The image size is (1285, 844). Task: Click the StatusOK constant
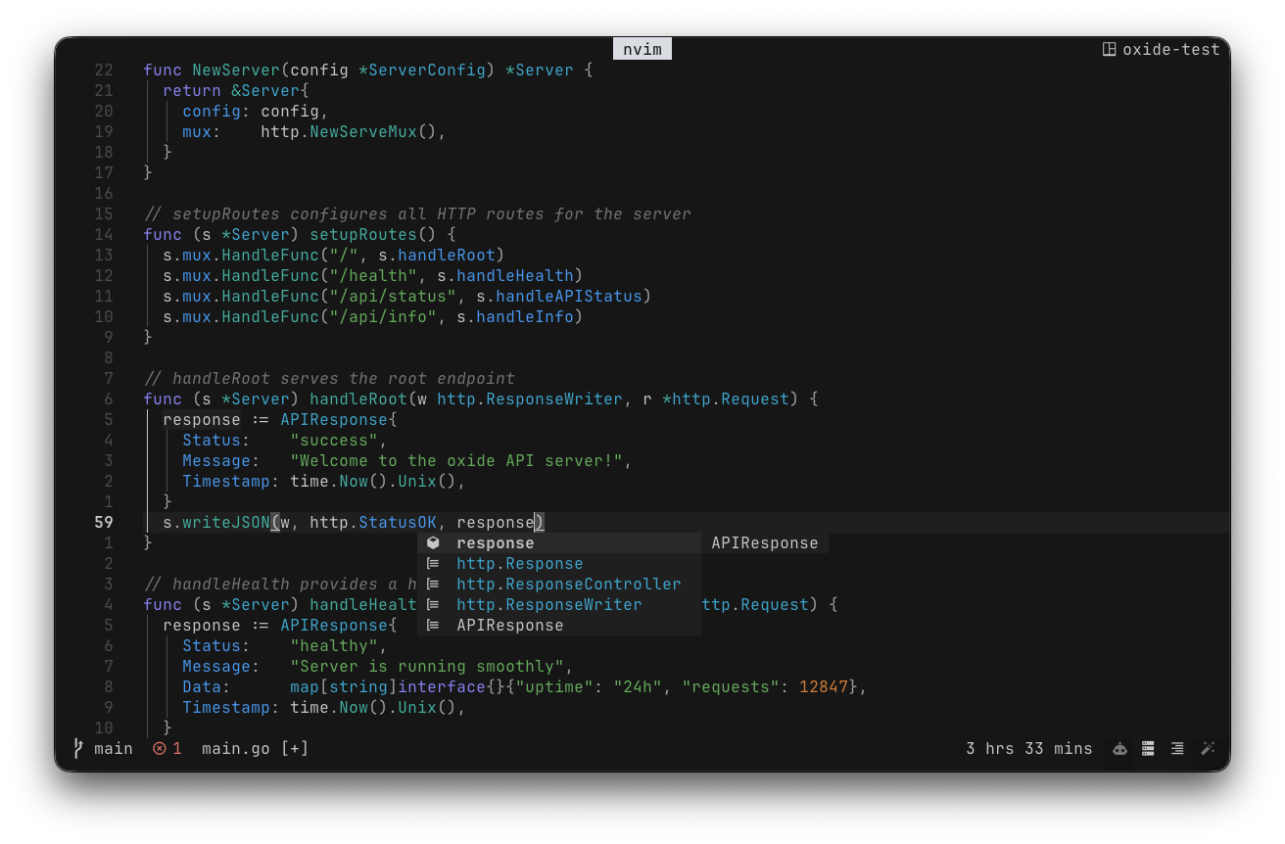[398, 522]
